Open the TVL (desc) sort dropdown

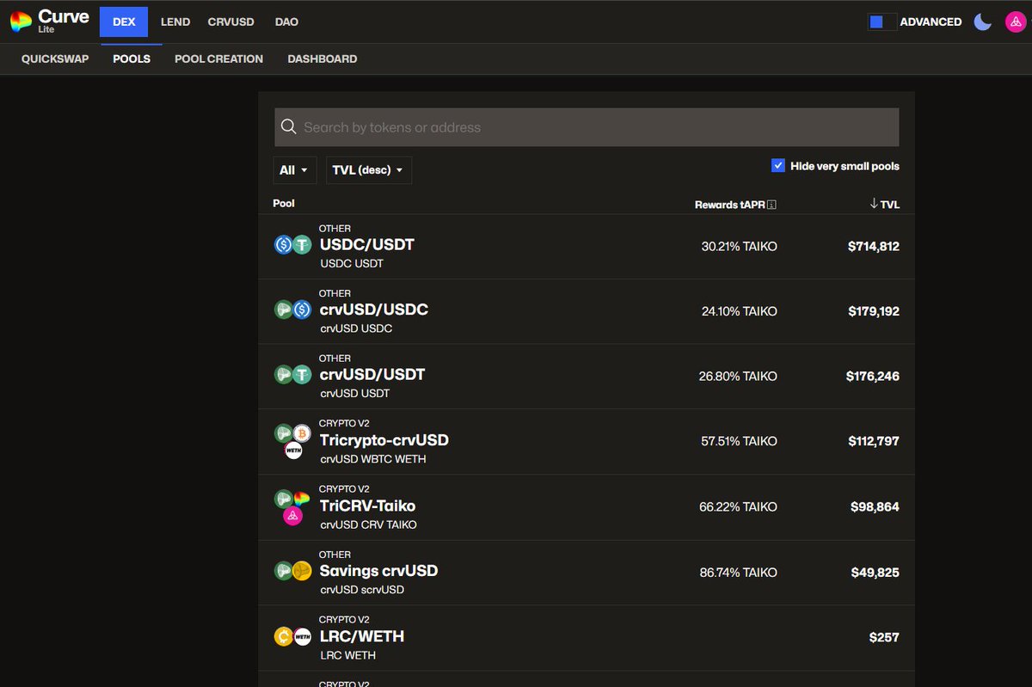369,170
